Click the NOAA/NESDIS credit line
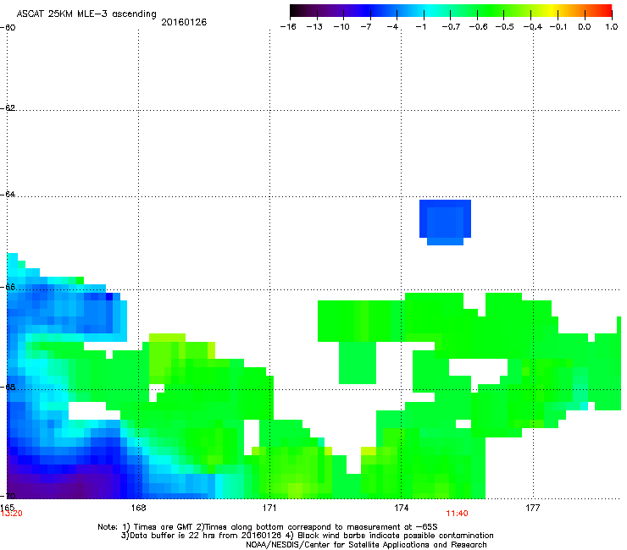Image resolution: width=627 pixels, height=550 pixels. coord(366,545)
